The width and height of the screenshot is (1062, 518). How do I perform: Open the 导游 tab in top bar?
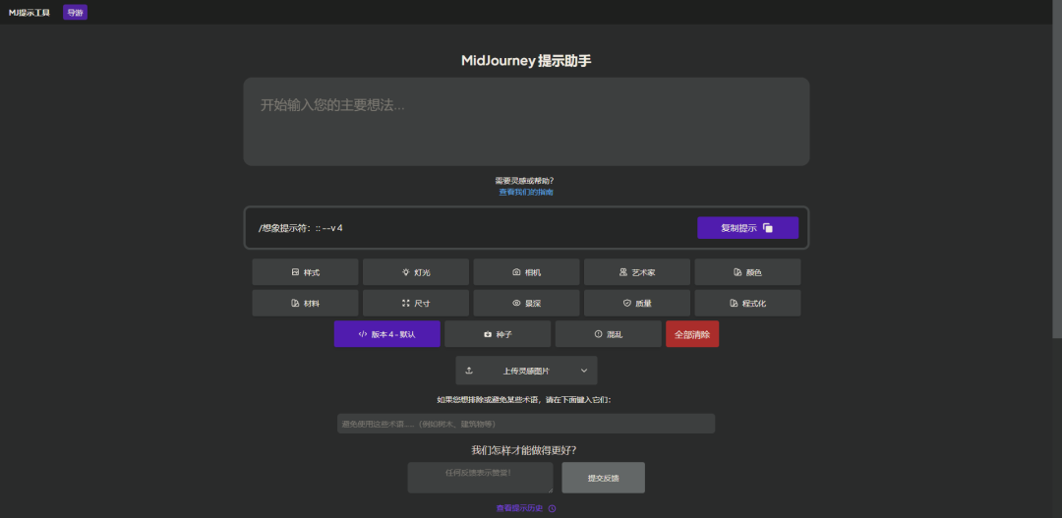[x=75, y=13]
